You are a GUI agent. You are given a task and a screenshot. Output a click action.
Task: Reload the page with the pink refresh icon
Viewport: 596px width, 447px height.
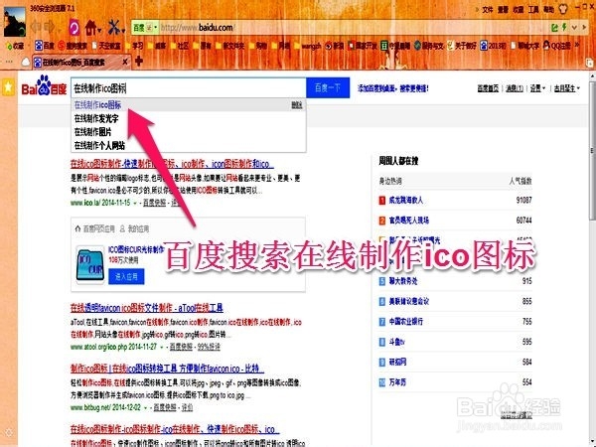[x=74, y=28]
